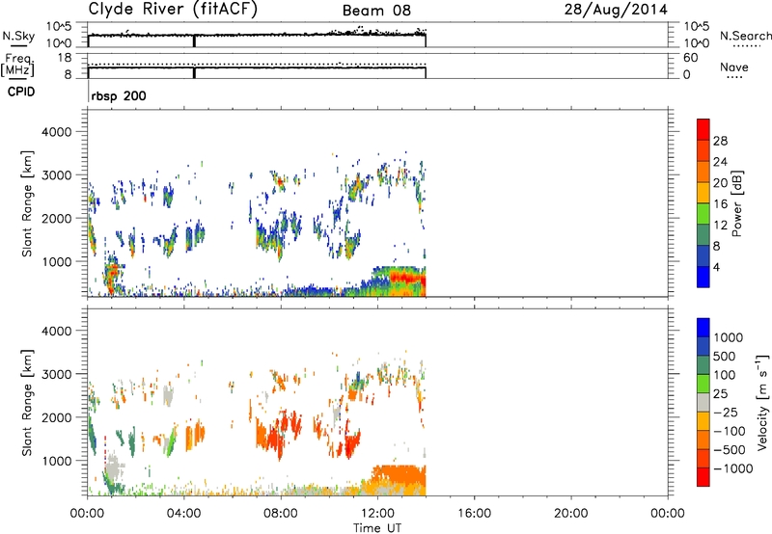Click the strong red backscatter band after 12:00 in power panel
This screenshot has width=772, height=534.
[406, 279]
